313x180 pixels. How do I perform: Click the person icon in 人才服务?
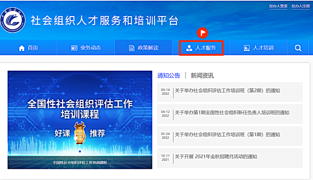click(x=189, y=48)
